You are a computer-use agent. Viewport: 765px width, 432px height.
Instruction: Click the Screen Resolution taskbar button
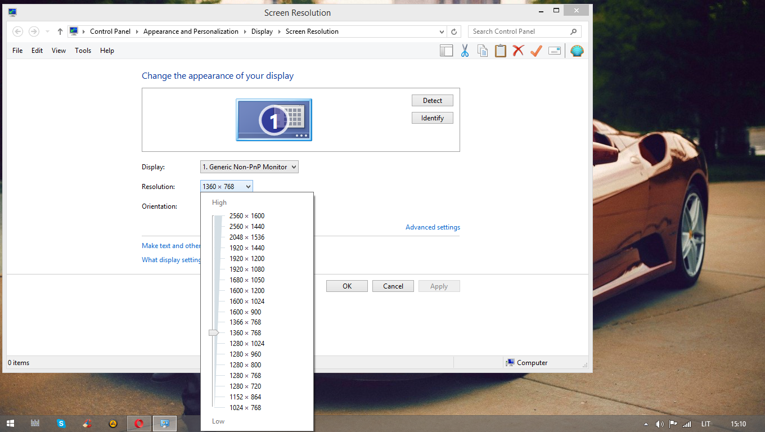tap(165, 424)
